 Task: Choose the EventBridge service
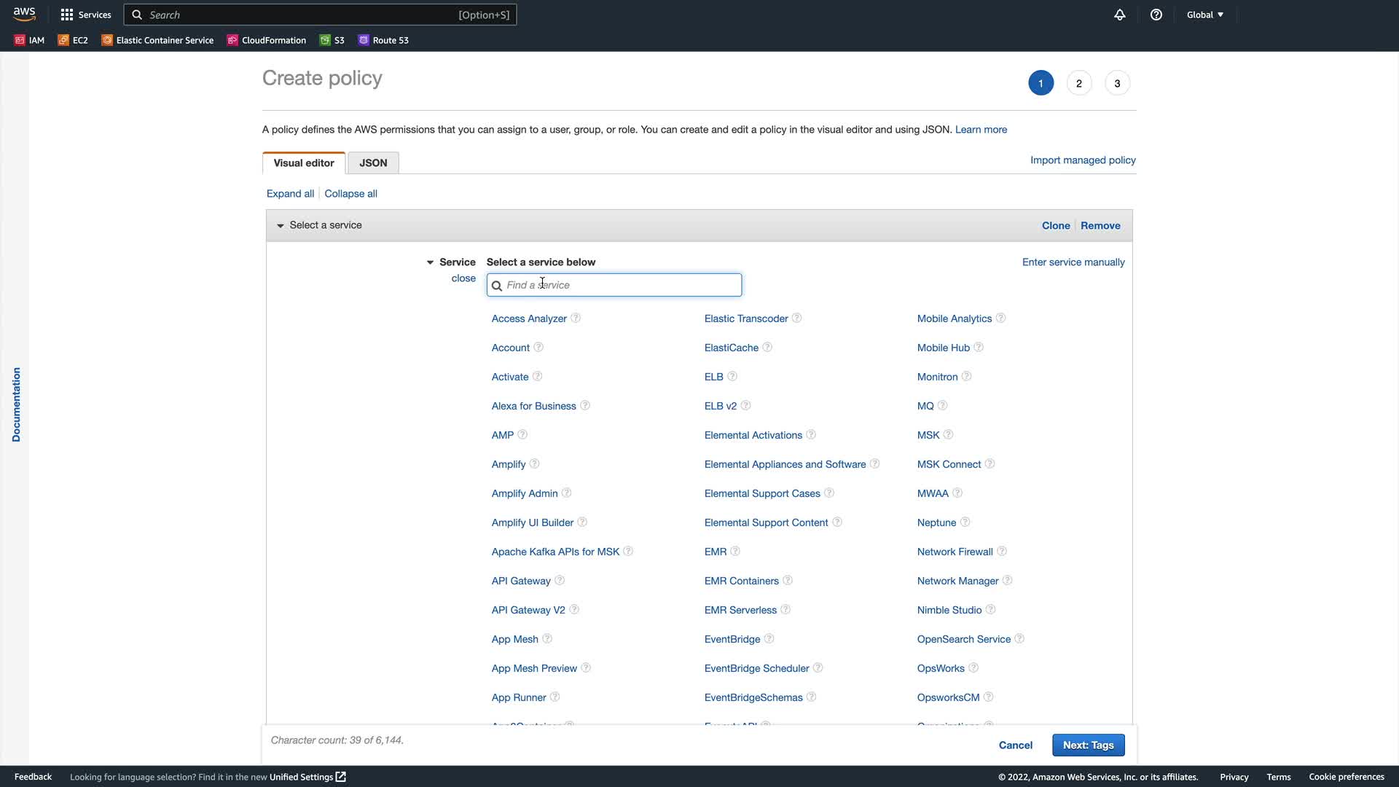(x=732, y=639)
